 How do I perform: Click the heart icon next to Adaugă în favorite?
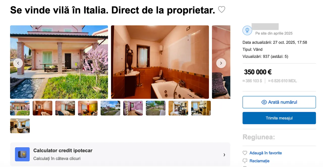point(245,153)
